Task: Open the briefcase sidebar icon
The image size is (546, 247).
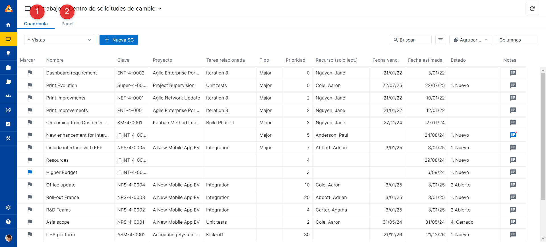Action: (x=8, y=67)
